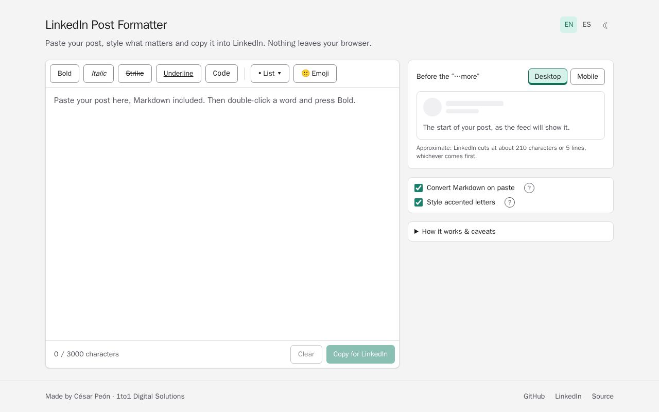The image size is (659, 412).
Task: Apply Bold formatting
Action: point(64,74)
